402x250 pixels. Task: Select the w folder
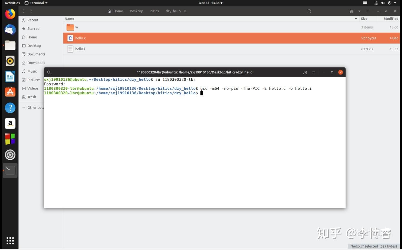231,27
